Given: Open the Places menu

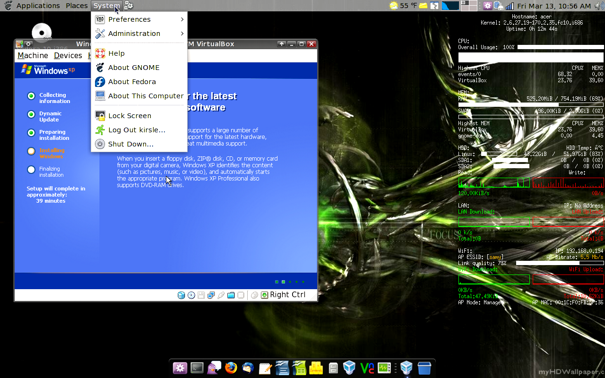Looking at the screenshot, I should coord(77,6).
